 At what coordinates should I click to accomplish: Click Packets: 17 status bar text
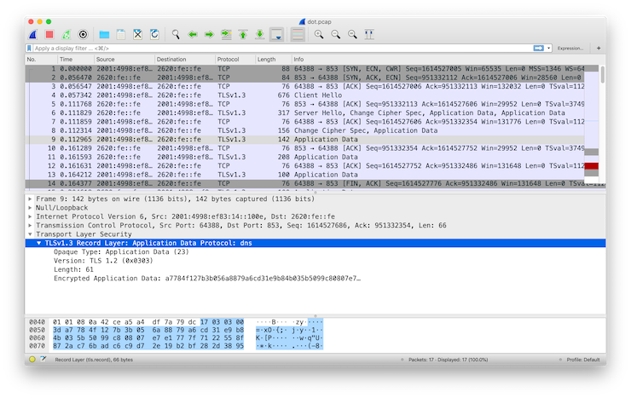pos(448,360)
